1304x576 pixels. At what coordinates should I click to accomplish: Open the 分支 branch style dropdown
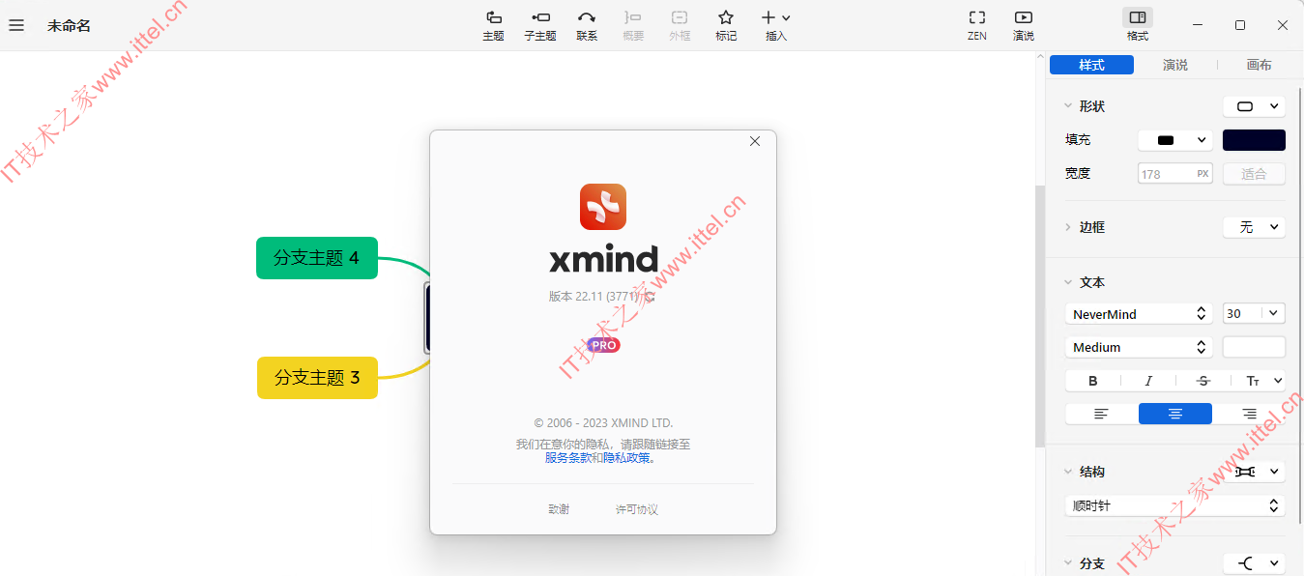(x=1255, y=563)
